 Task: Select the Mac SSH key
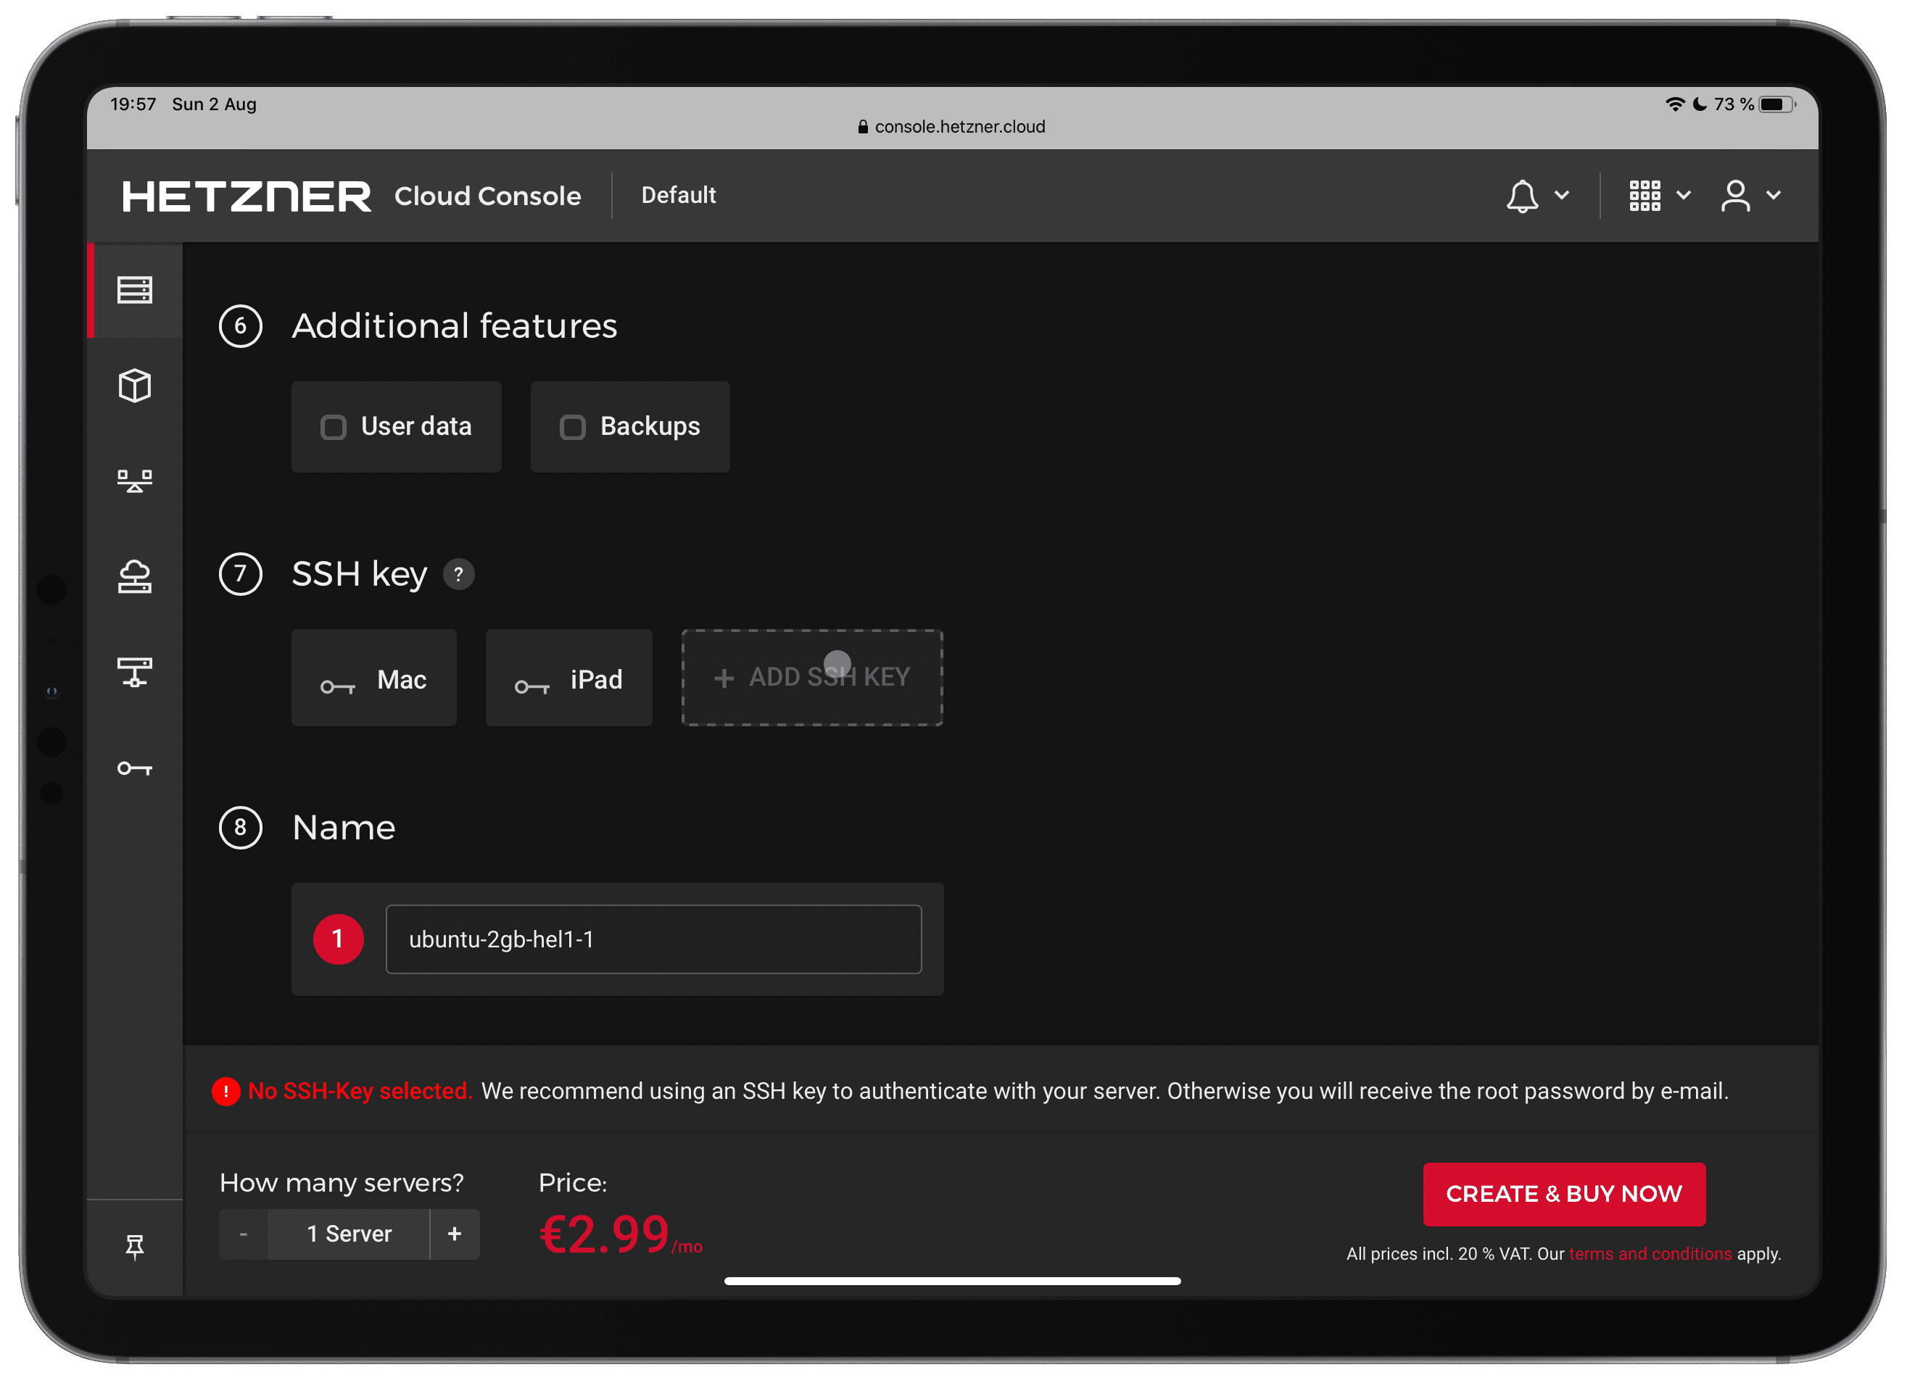pyautogui.click(x=374, y=678)
